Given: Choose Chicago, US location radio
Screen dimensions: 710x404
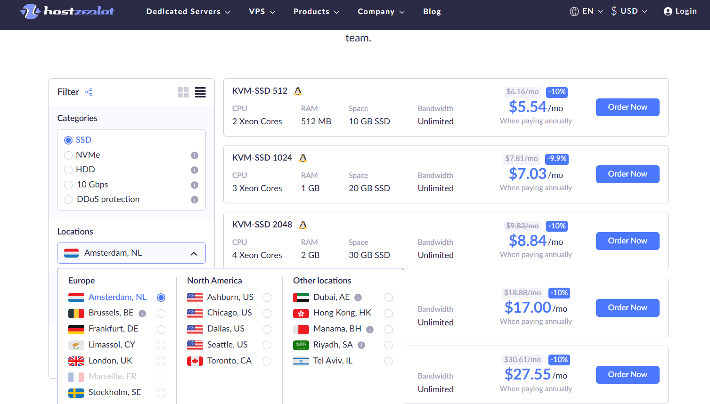Looking at the screenshot, I should 267,314.
